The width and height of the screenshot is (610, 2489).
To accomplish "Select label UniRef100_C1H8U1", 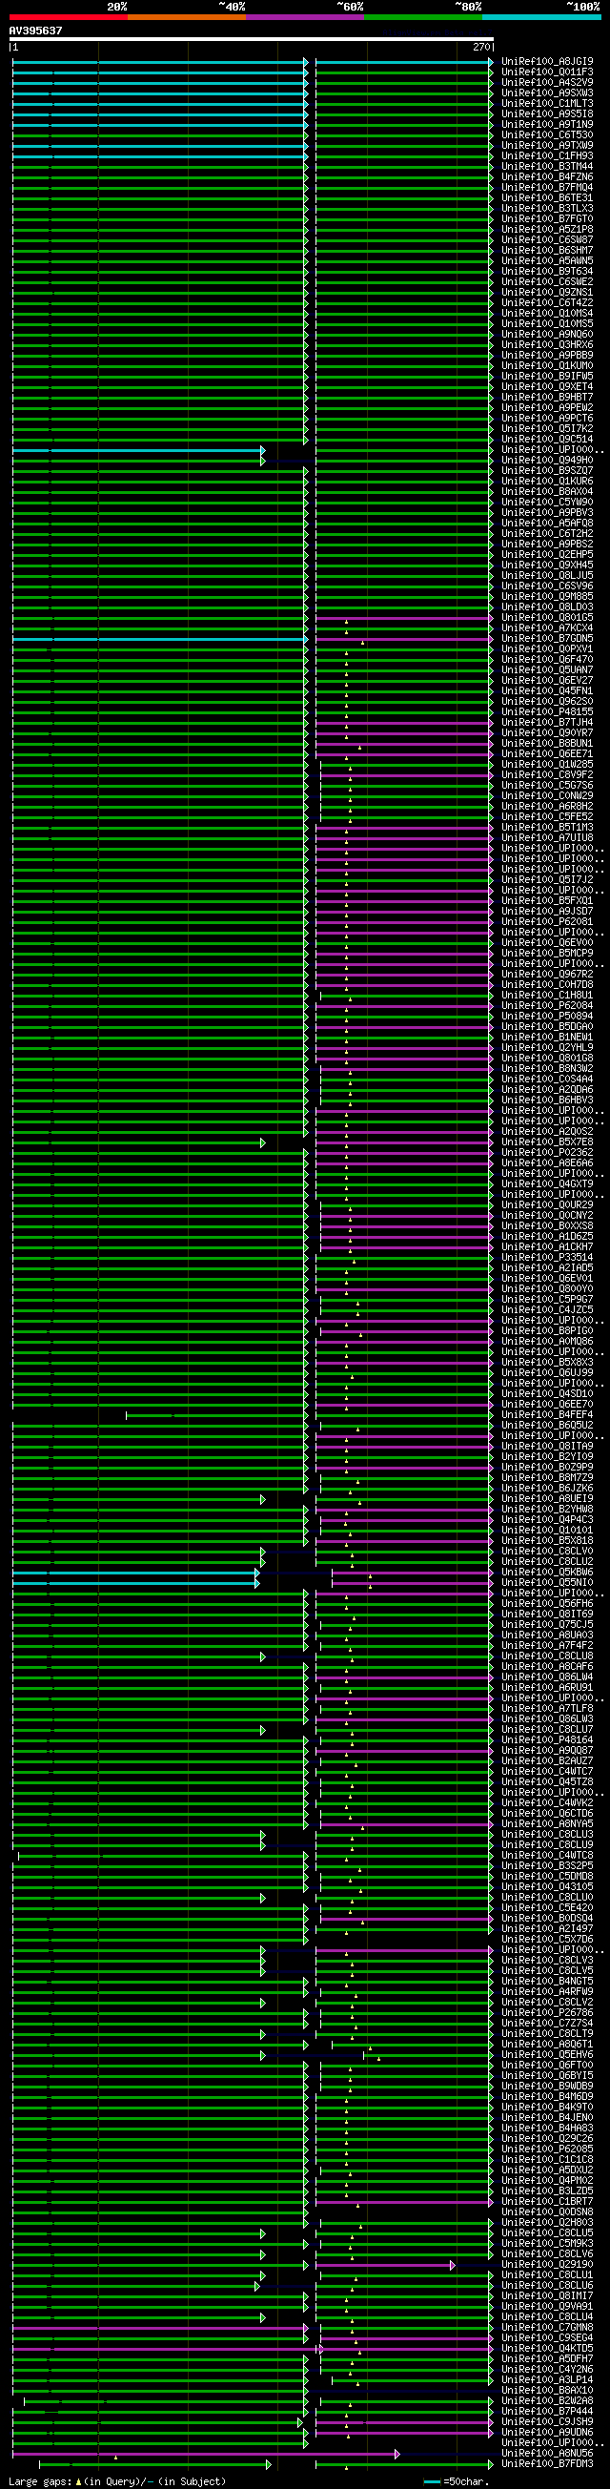I will tap(547, 996).
